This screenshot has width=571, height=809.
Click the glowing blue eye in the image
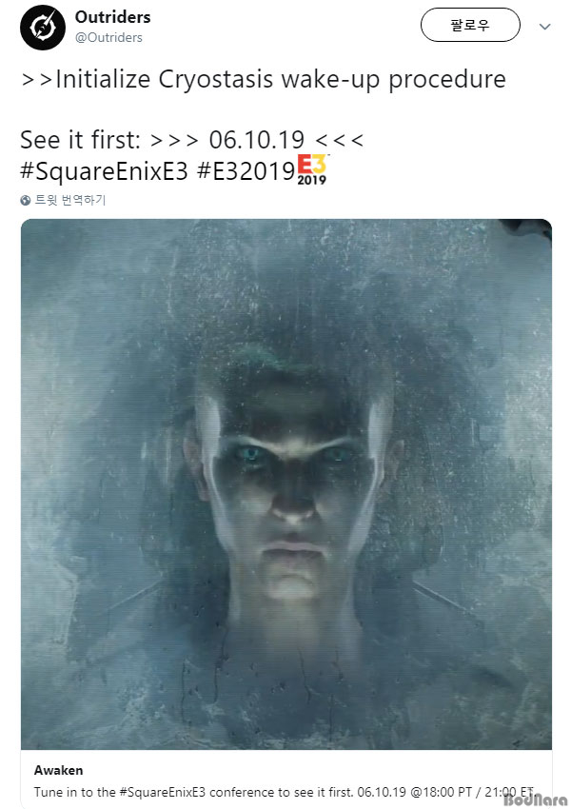tap(251, 453)
